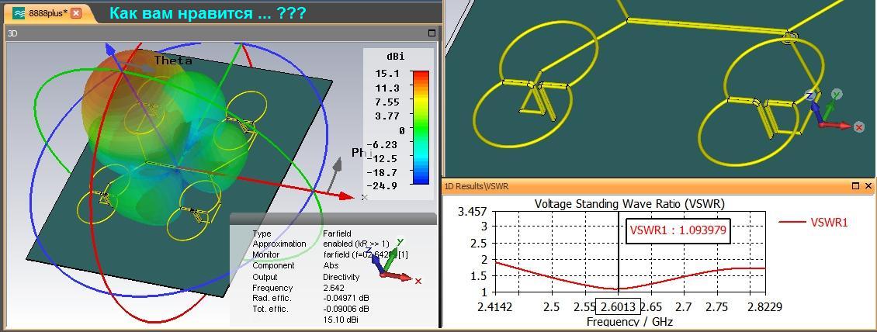Click the 1D Results\VSWR panel title
The width and height of the screenshot is (877, 332).
point(477,186)
